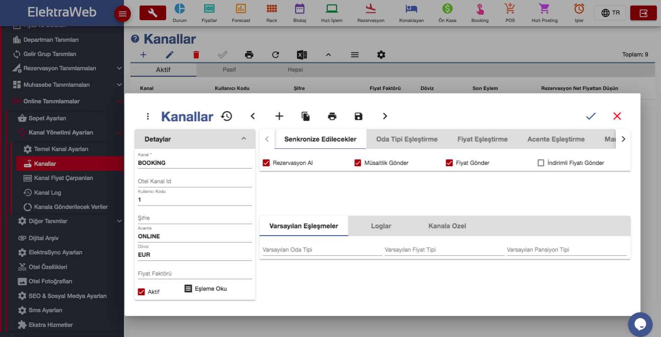Go to previous record in dialog
This screenshot has height=337, width=661.
[x=253, y=116]
